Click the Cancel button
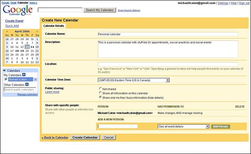The image size is (251, 154). tap(109, 137)
